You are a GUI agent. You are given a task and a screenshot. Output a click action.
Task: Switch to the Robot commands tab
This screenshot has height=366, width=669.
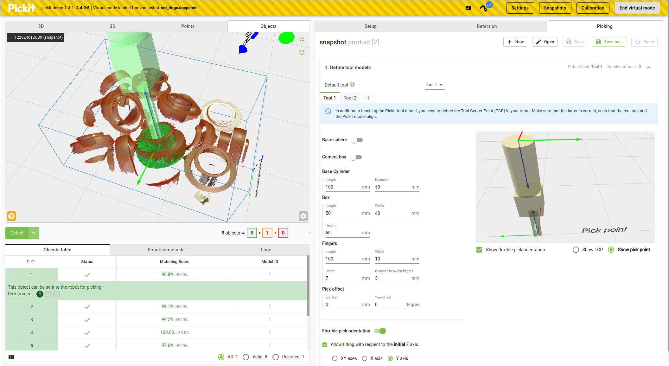(x=166, y=250)
